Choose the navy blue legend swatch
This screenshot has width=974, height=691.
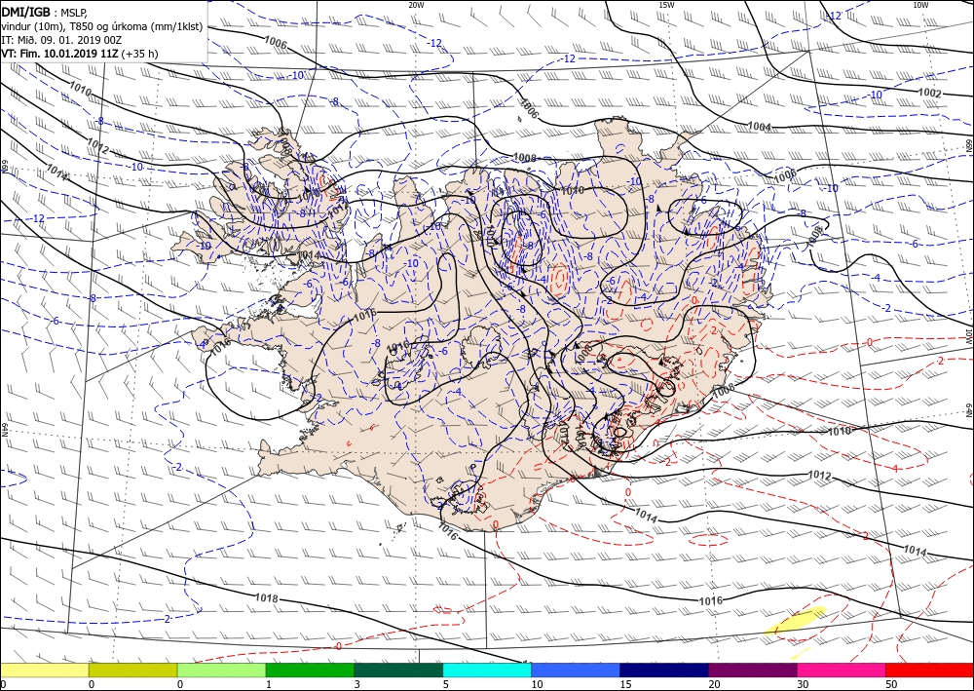pyautogui.click(x=664, y=671)
